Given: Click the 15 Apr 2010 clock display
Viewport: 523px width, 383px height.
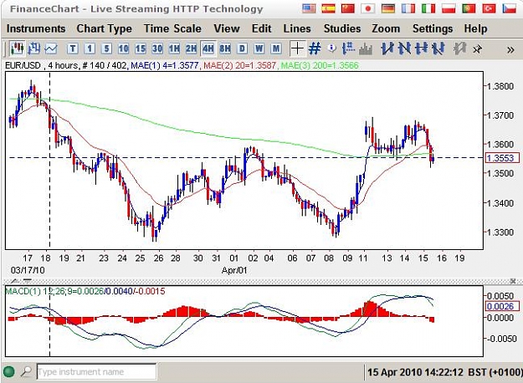Looking at the screenshot, I should coord(445,372).
